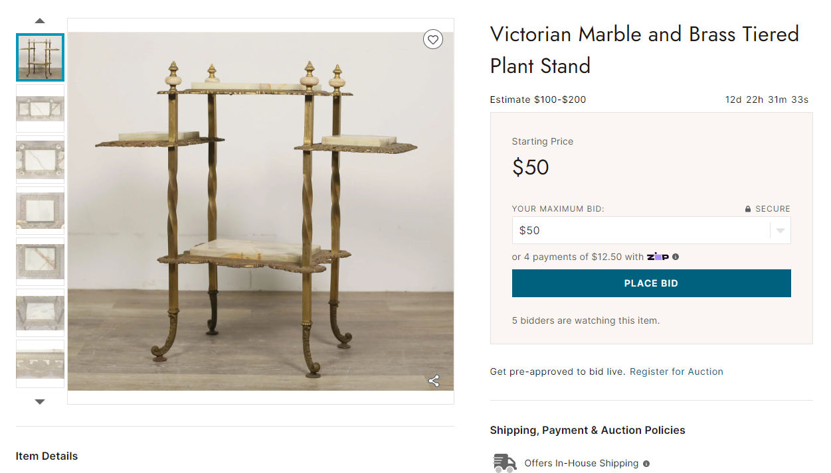Image resolution: width=831 pixels, height=473 pixels.
Task: Select the second thumbnail image
Action: pyautogui.click(x=40, y=108)
